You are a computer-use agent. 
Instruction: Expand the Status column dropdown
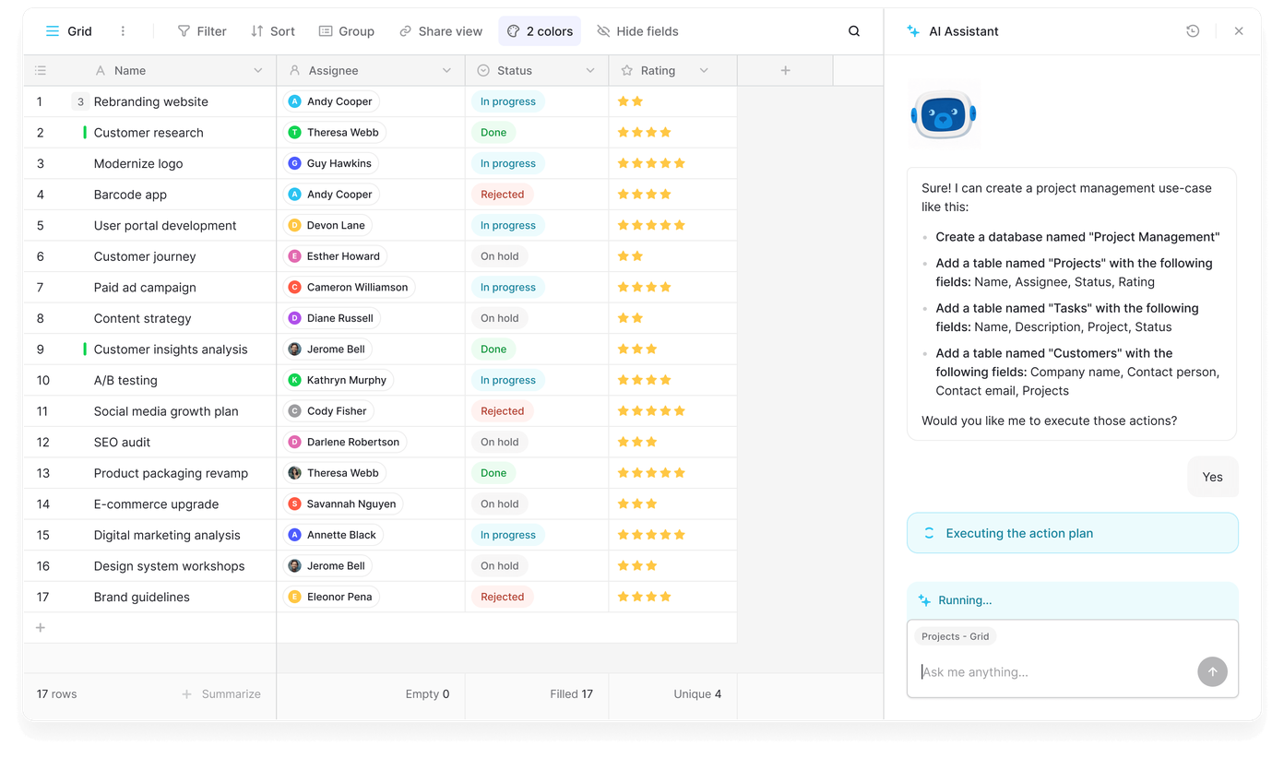tap(590, 70)
